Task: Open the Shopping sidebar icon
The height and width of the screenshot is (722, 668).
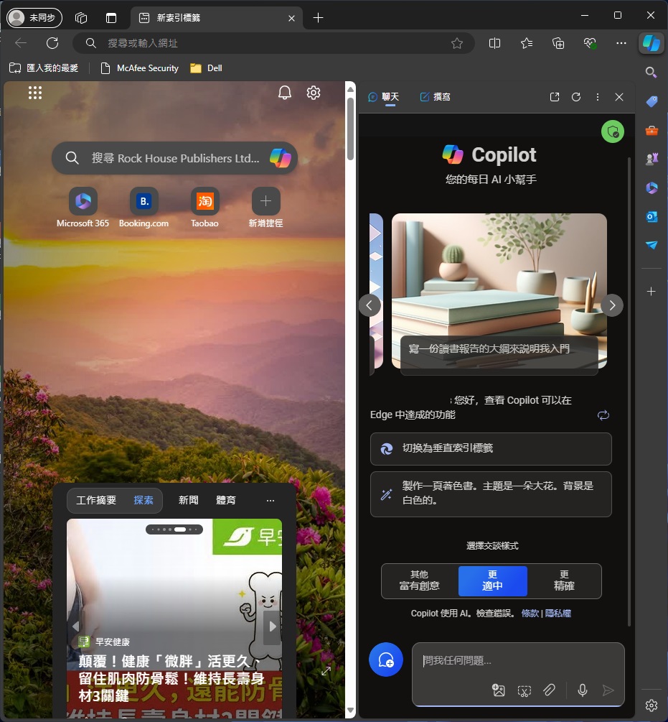Action: [651, 101]
